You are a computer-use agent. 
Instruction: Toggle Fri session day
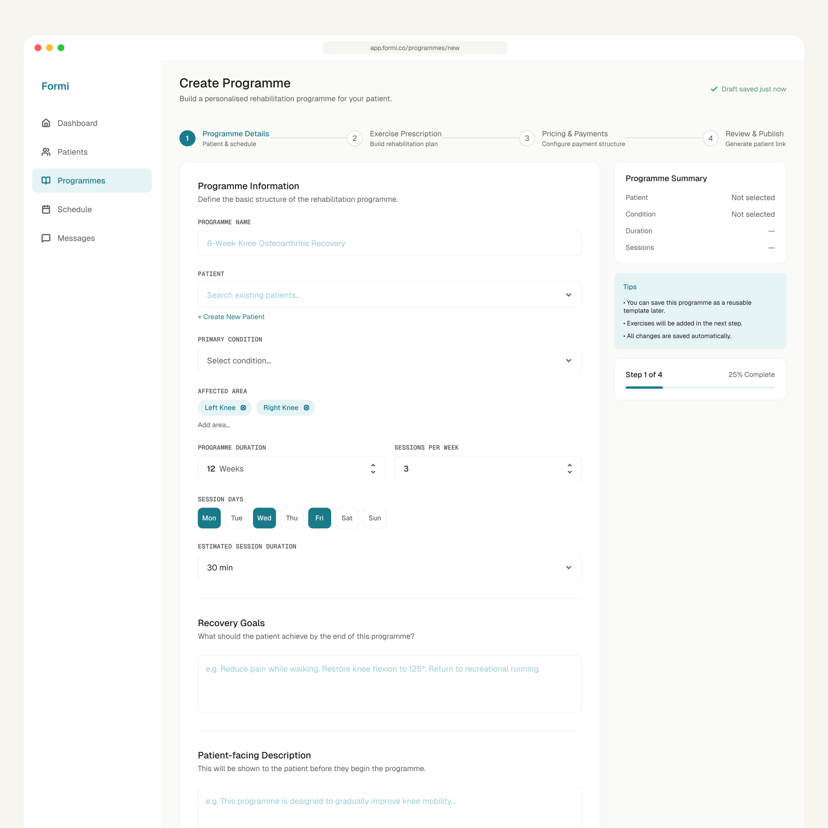320,518
